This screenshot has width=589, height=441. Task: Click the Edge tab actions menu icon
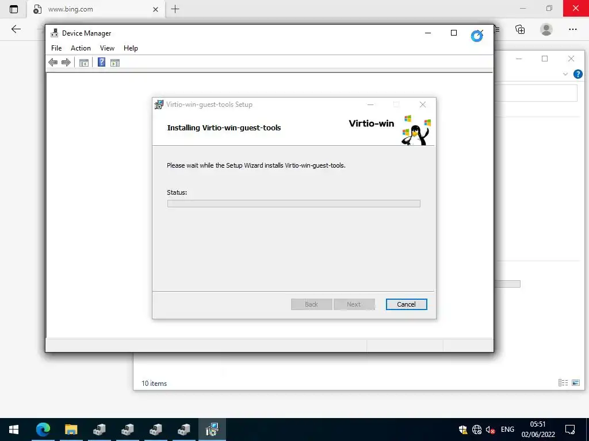coord(14,9)
